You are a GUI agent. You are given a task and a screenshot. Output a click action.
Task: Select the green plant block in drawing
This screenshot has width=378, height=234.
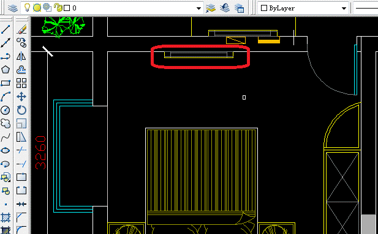pos(63,27)
